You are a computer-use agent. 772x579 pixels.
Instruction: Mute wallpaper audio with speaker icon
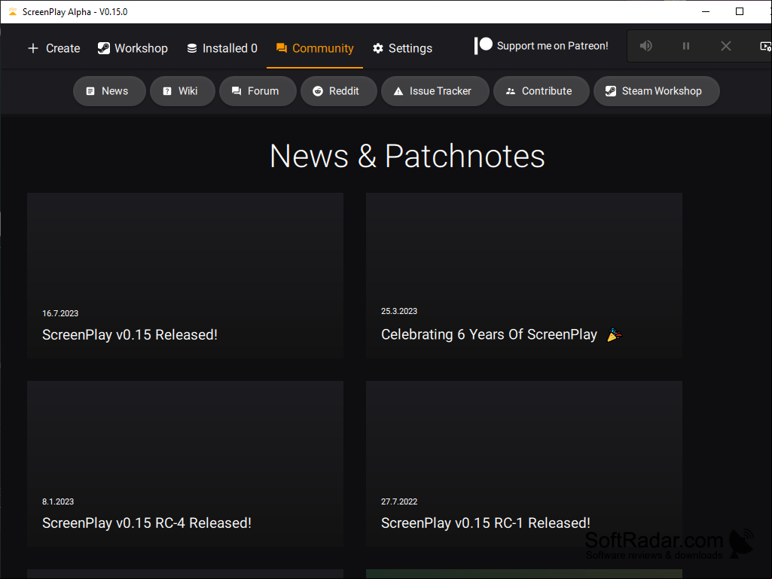(645, 46)
